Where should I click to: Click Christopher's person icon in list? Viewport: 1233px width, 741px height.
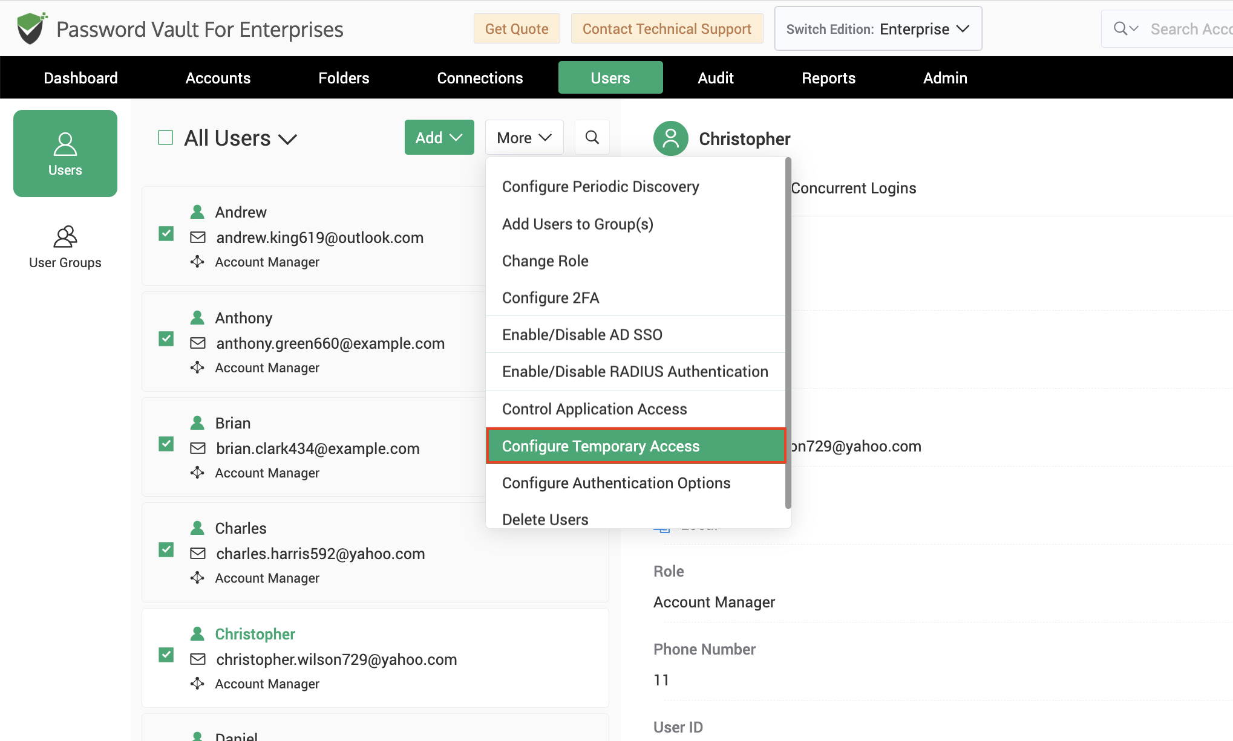pyautogui.click(x=197, y=633)
